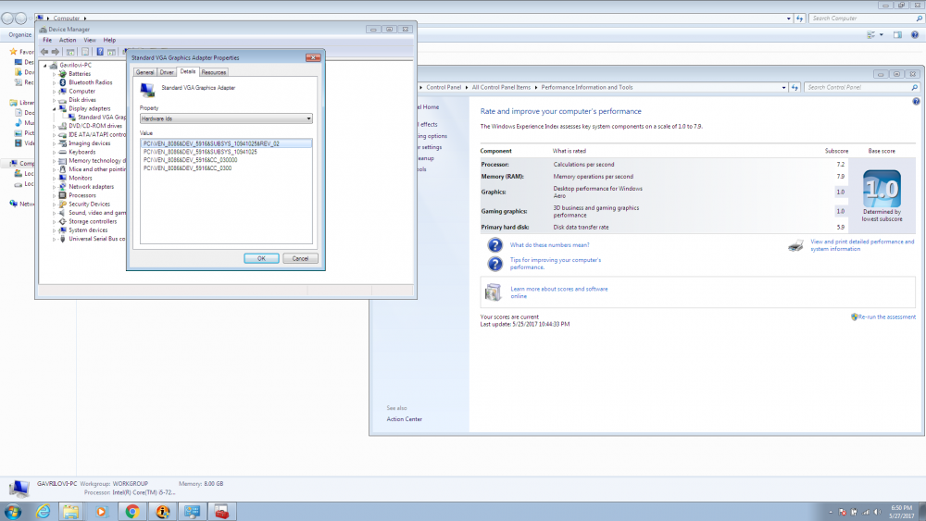The image size is (926, 521).
Task: Click the Search Control Panel field
Action: coord(859,87)
